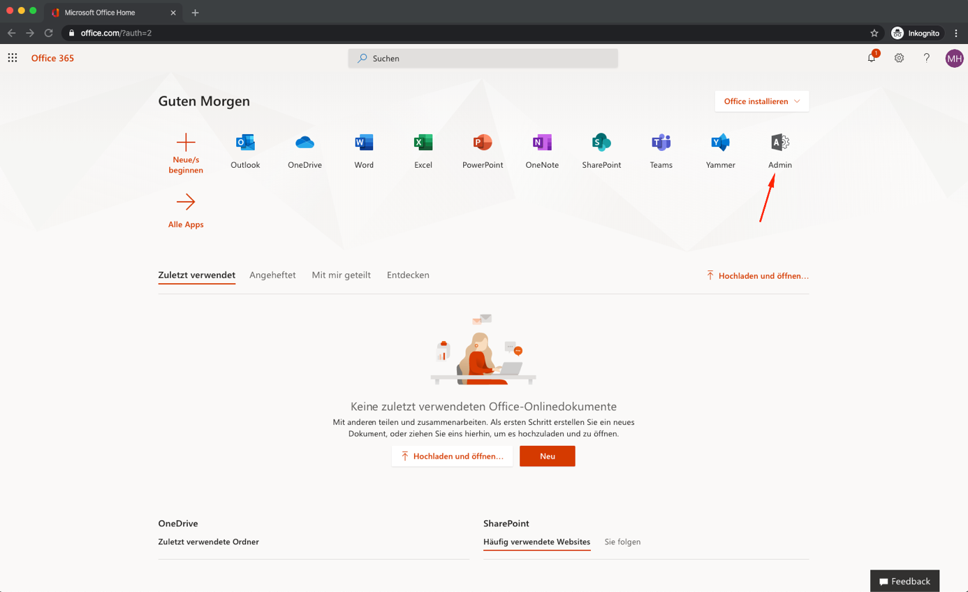
Task: Click the browser forward arrow
Action: click(30, 33)
